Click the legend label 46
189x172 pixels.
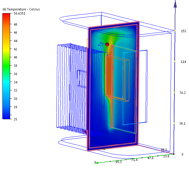[x=15, y=32]
